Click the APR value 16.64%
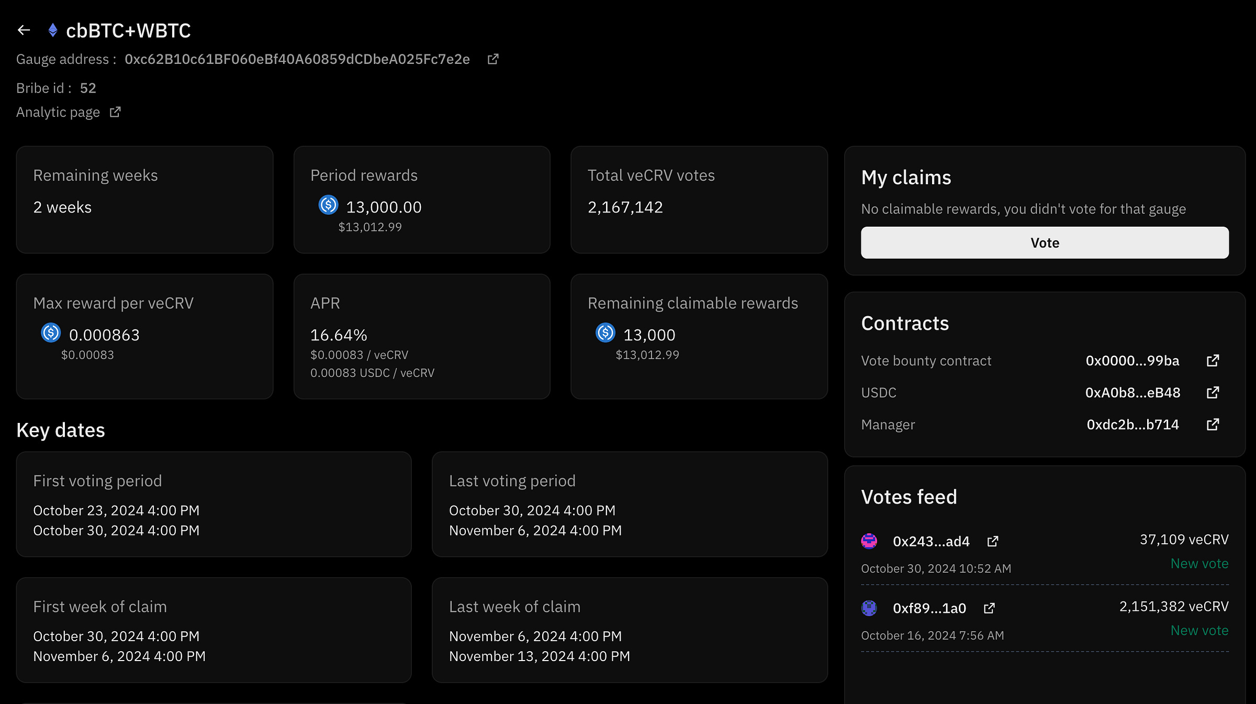Image resolution: width=1256 pixels, height=704 pixels. point(339,335)
